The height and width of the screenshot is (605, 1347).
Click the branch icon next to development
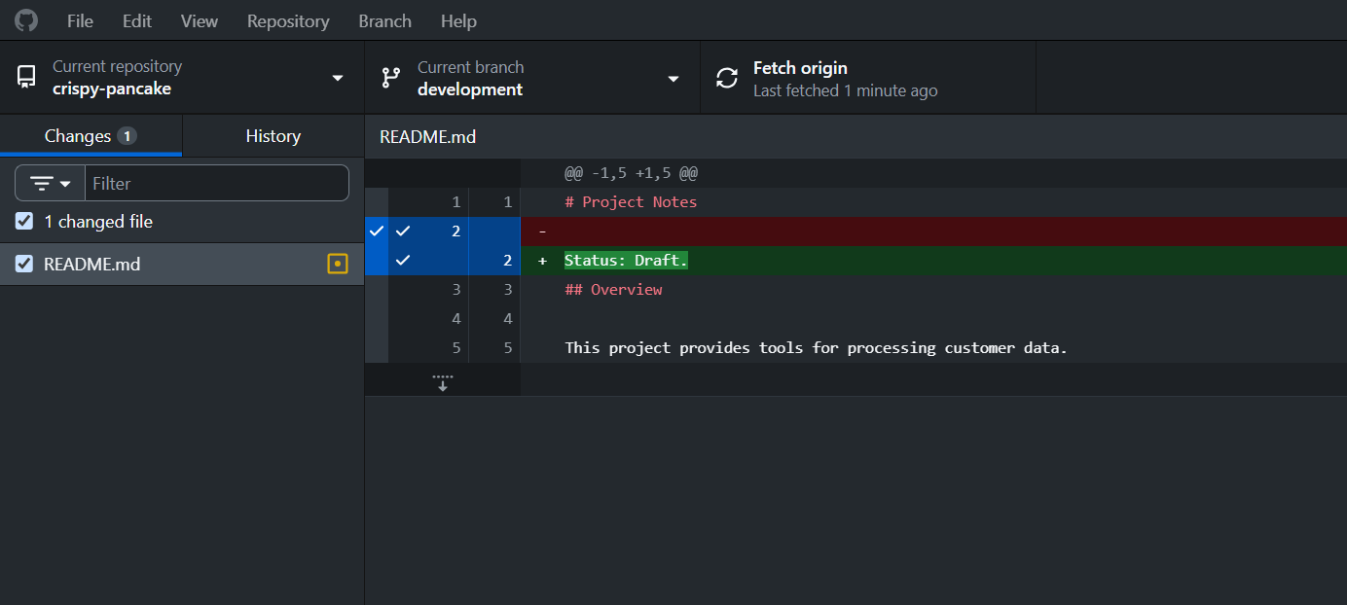391,78
